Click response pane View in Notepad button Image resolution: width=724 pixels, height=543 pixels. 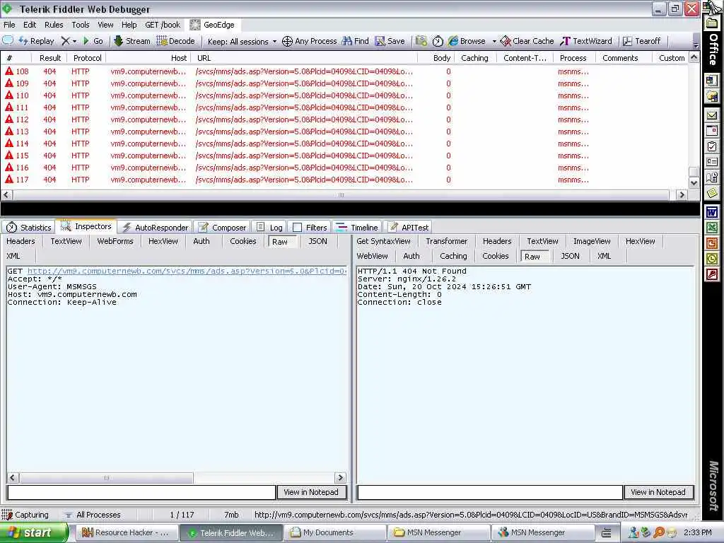(658, 492)
